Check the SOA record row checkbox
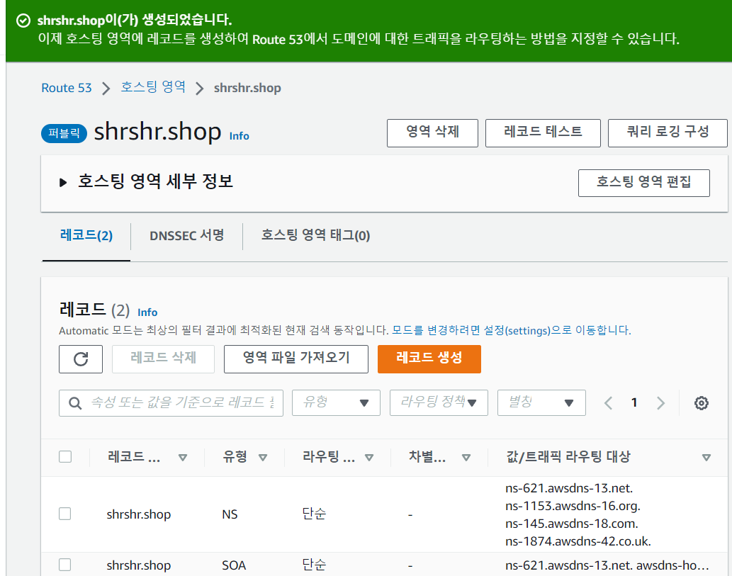 tap(65, 565)
